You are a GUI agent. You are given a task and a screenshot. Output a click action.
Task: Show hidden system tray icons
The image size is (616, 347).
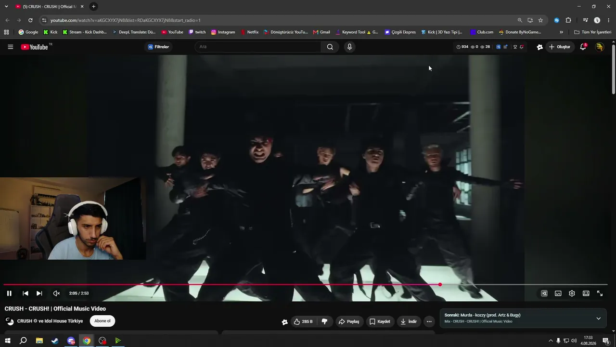coord(551,341)
